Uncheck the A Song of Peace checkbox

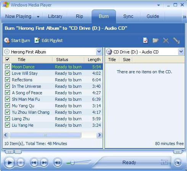pyautogui.click(x=7, y=92)
